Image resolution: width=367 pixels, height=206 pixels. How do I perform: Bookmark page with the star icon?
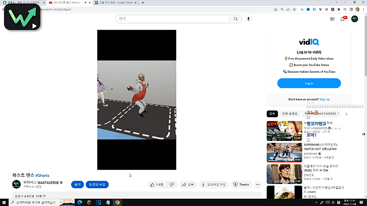[295, 9]
